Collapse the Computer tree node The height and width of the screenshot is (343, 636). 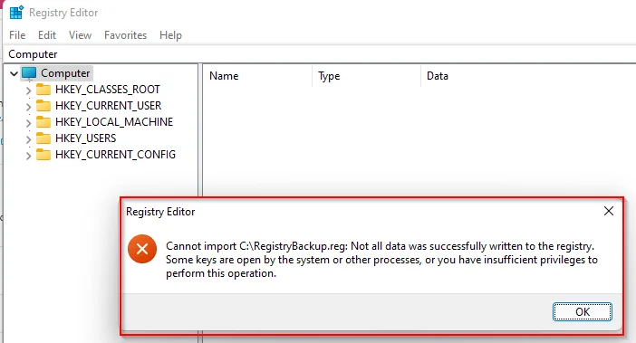click(x=14, y=73)
